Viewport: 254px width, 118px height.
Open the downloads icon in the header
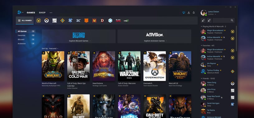pyautogui.click(x=189, y=13)
